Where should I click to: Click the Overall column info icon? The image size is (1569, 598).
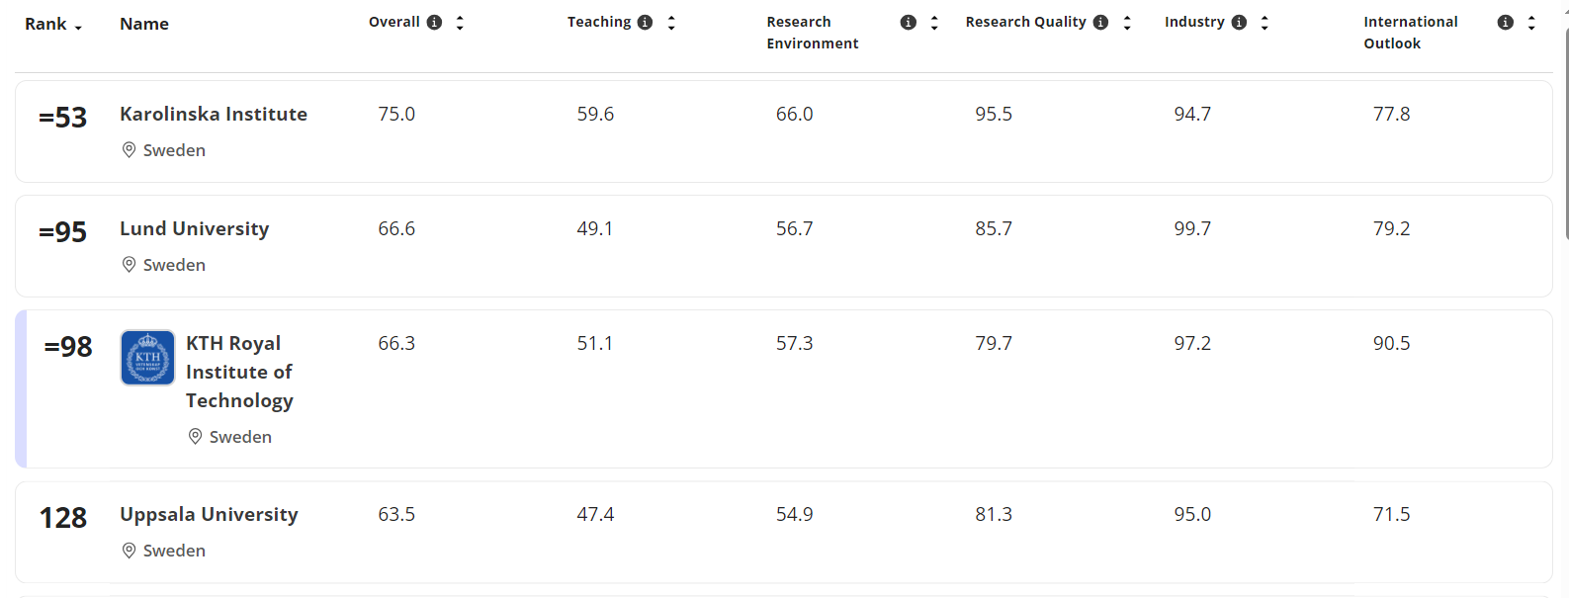point(434,23)
